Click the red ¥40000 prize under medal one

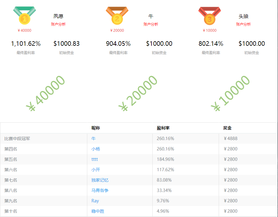pyautogui.click(x=24, y=31)
